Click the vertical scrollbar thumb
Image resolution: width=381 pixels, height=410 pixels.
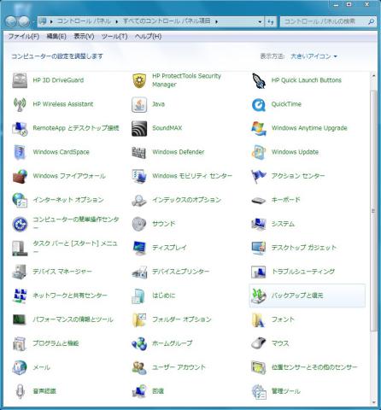pyautogui.click(x=373, y=211)
